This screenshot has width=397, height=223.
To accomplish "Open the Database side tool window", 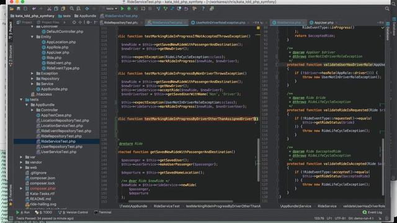I will pos(388,31).
